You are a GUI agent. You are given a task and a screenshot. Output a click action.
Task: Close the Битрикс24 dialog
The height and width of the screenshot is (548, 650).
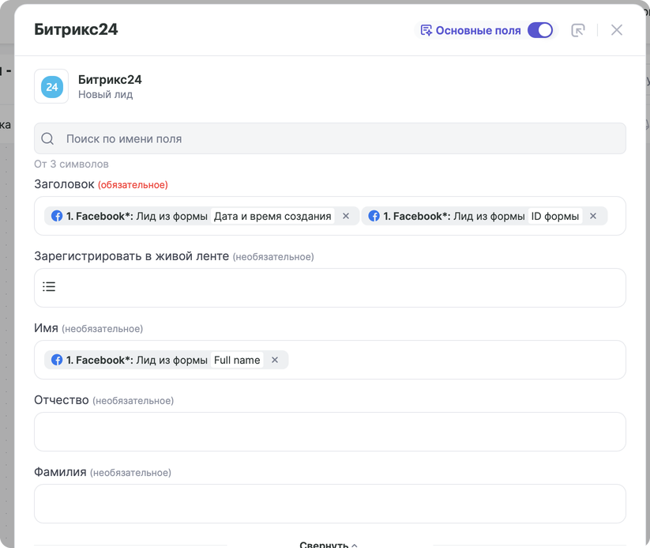pos(616,30)
